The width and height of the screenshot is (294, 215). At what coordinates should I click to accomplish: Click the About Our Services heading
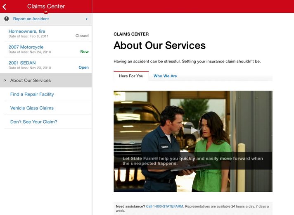pyautogui.click(x=159, y=45)
